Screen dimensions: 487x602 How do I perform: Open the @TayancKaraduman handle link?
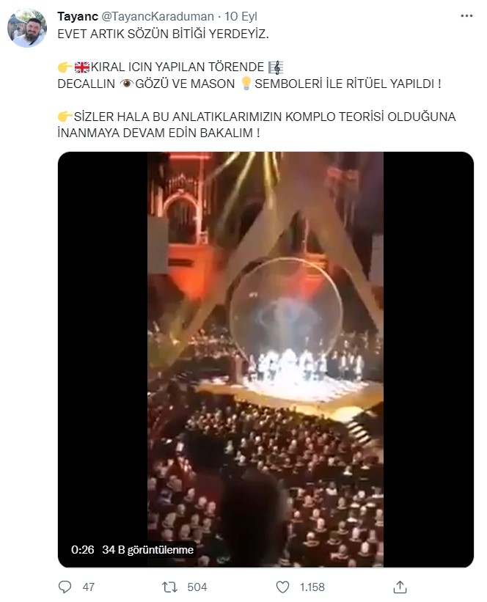[157, 17]
